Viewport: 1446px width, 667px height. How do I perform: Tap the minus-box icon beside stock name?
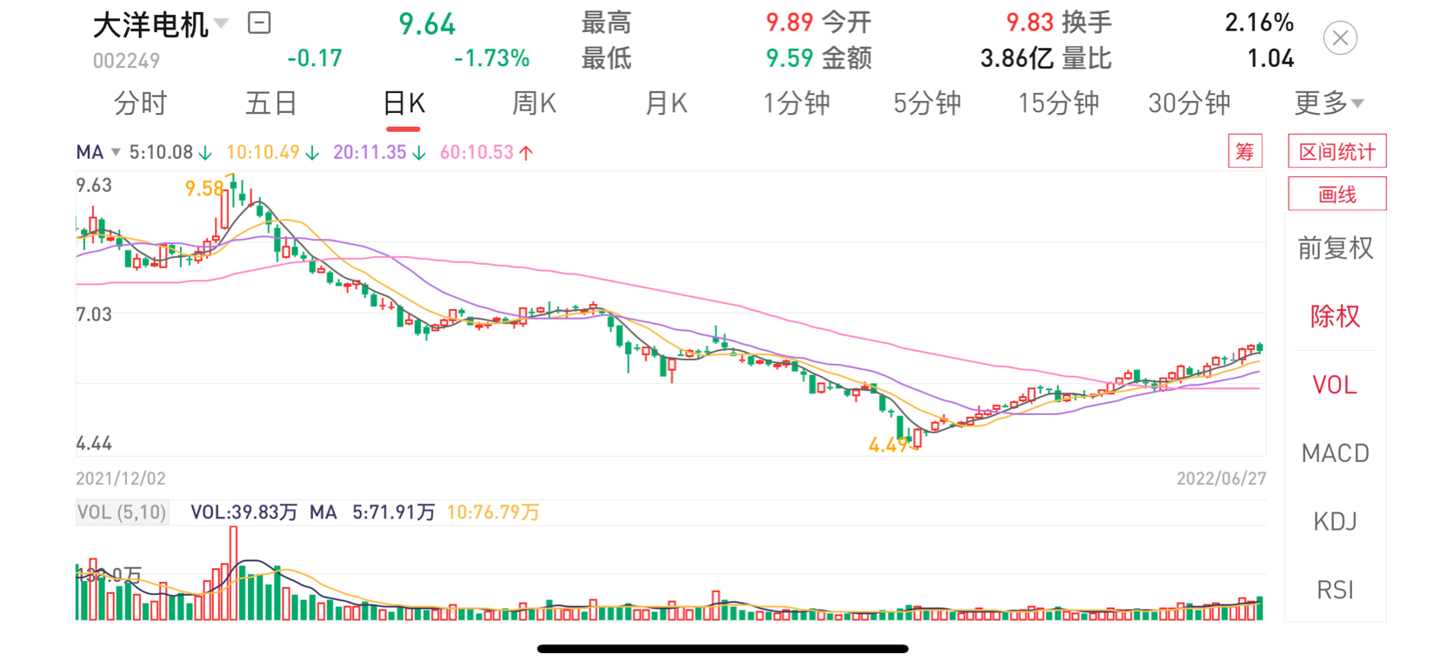(259, 23)
